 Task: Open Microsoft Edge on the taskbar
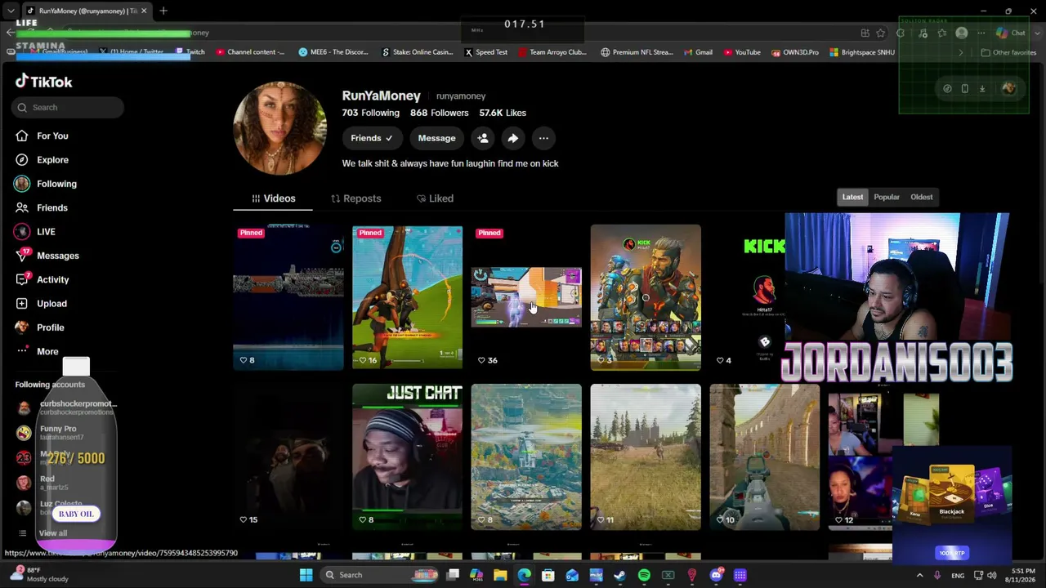pos(524,575)
